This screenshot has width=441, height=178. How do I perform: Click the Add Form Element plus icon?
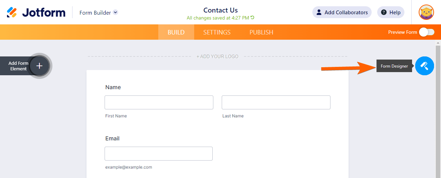click(x=39, y=66)
